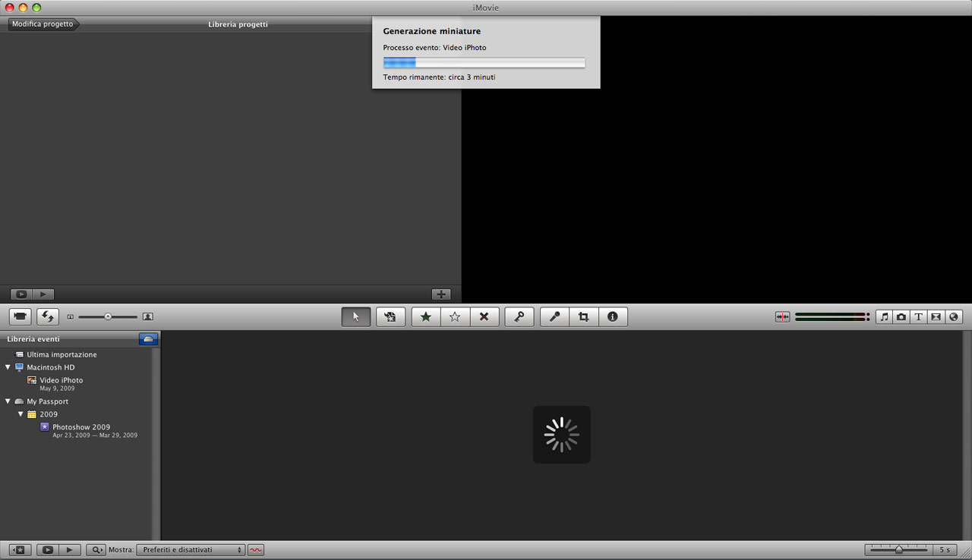Click the Libreria eventi header
The image size is (972, 560).
tap(33, 339)
